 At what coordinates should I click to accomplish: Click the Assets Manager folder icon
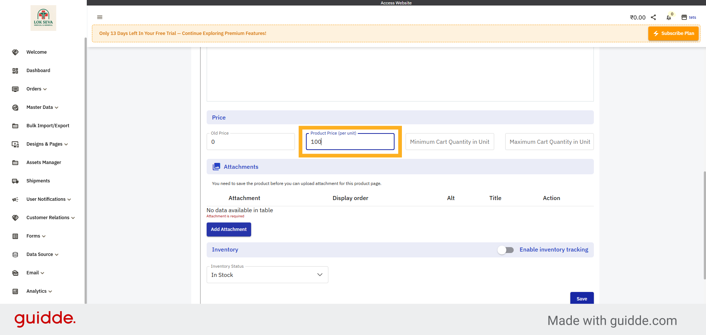coord(15,163)
